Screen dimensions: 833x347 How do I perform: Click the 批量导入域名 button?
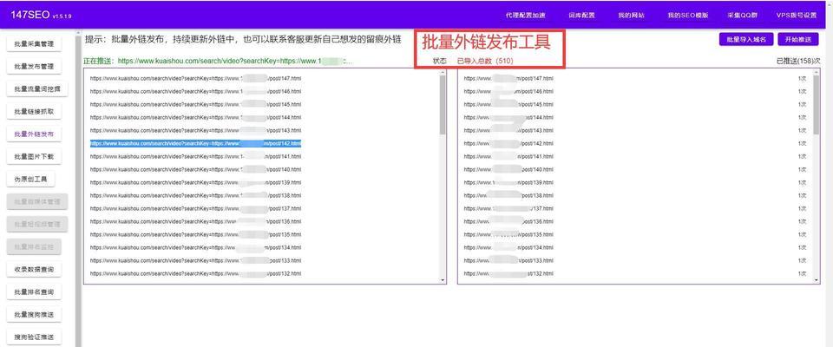point(746,39)
